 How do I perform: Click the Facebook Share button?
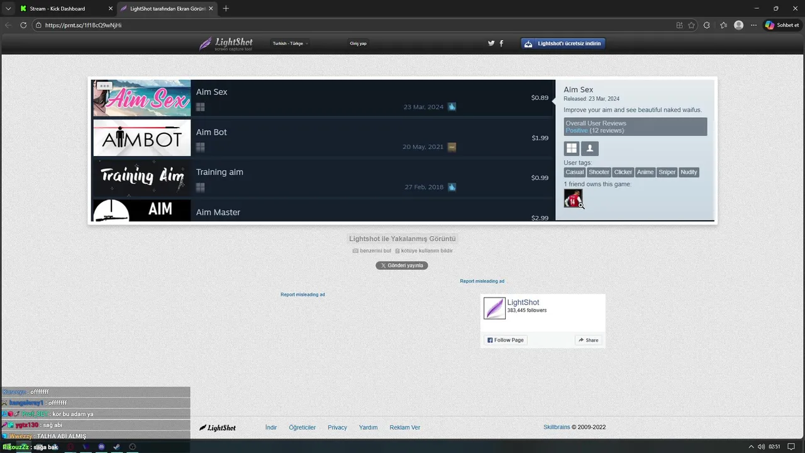(x=589, y=340)
